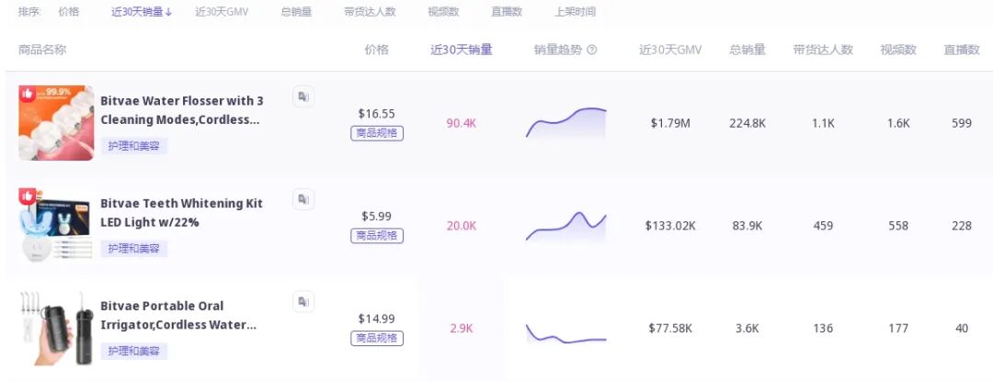Click 护理和美容 tag on Teeth Whitening row
993x382 pixels.
coord(134,249)
